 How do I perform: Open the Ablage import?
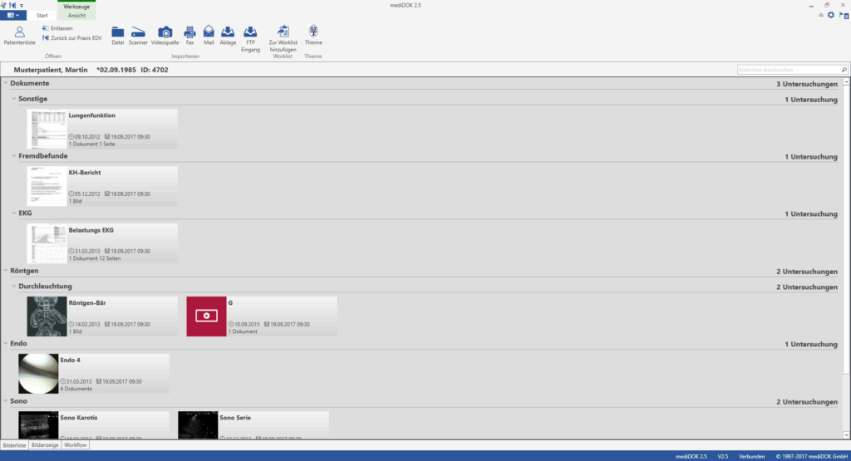coord(228,35)
